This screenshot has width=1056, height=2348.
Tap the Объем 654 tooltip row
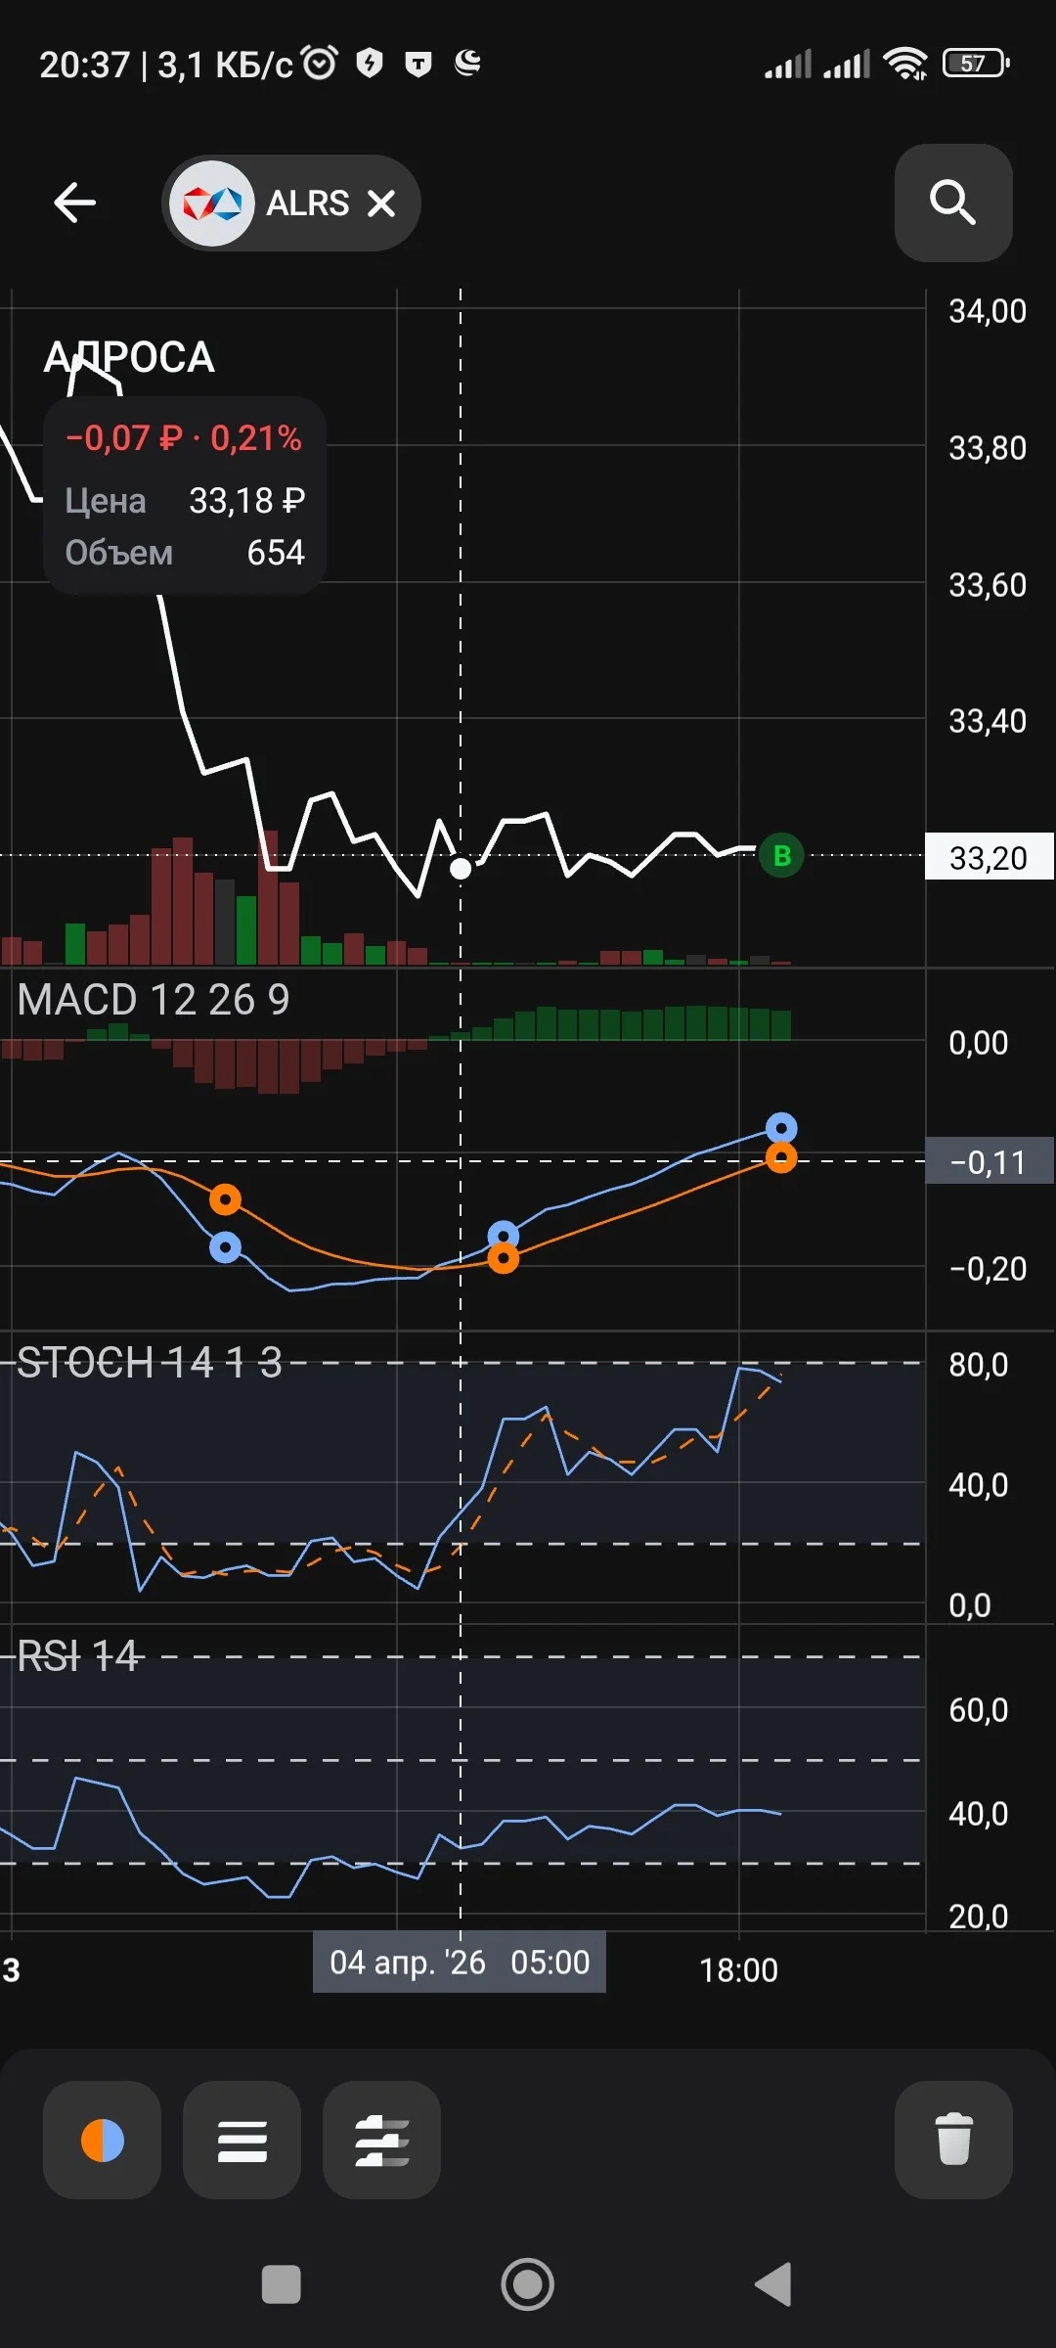point(185,553)
